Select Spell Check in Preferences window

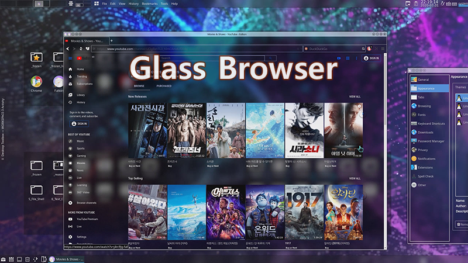(x=429, y=177)
